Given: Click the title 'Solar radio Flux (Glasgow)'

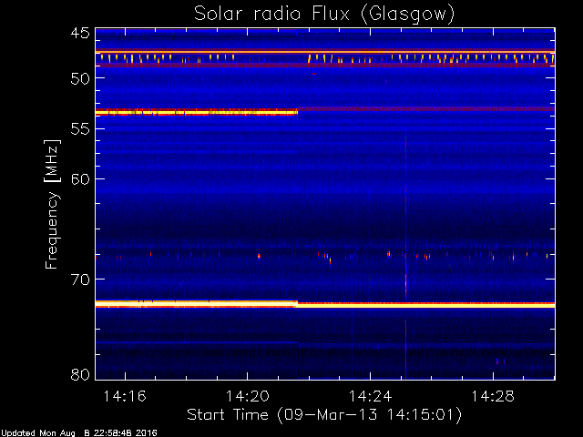Looking at the screenshot, I should [x=324, y=15].
